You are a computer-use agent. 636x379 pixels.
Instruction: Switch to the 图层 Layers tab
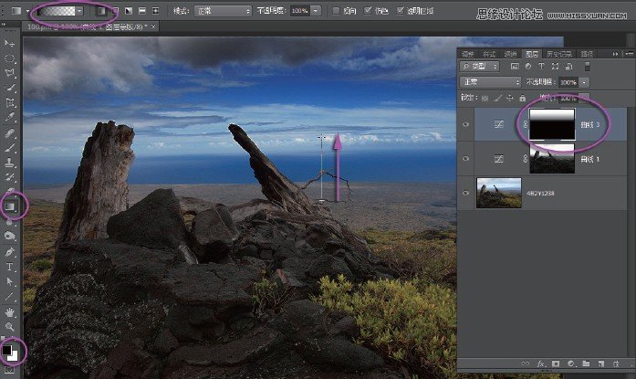click(x=532, y=54)
